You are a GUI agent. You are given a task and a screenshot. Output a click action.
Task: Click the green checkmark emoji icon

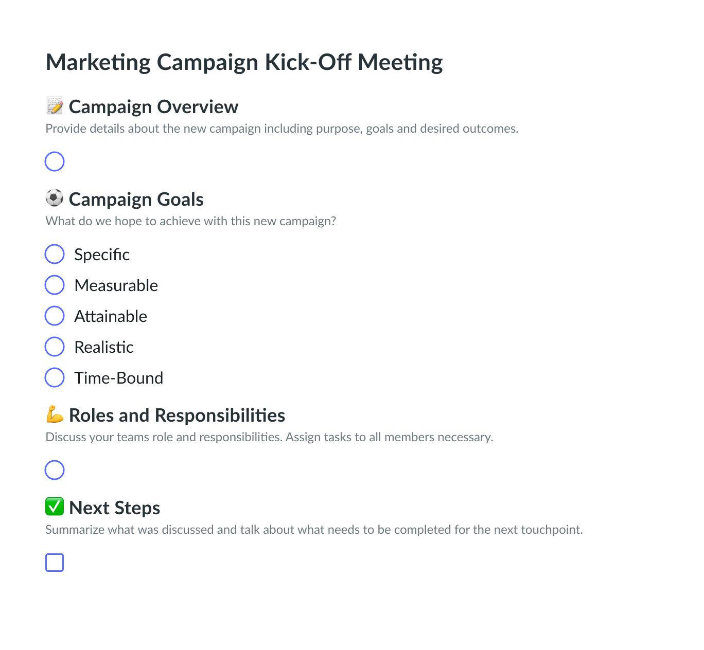[55, 507]
